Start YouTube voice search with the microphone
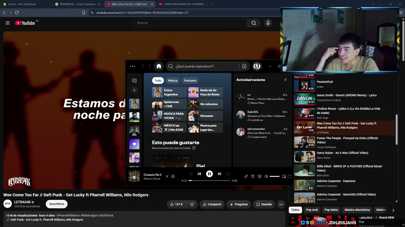 click(x=268, y=23)
